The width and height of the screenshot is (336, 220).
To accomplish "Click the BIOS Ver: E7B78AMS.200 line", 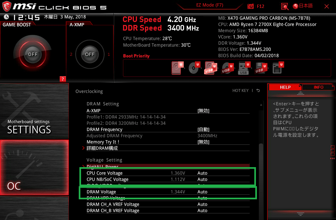I will (x=244, y=49).
